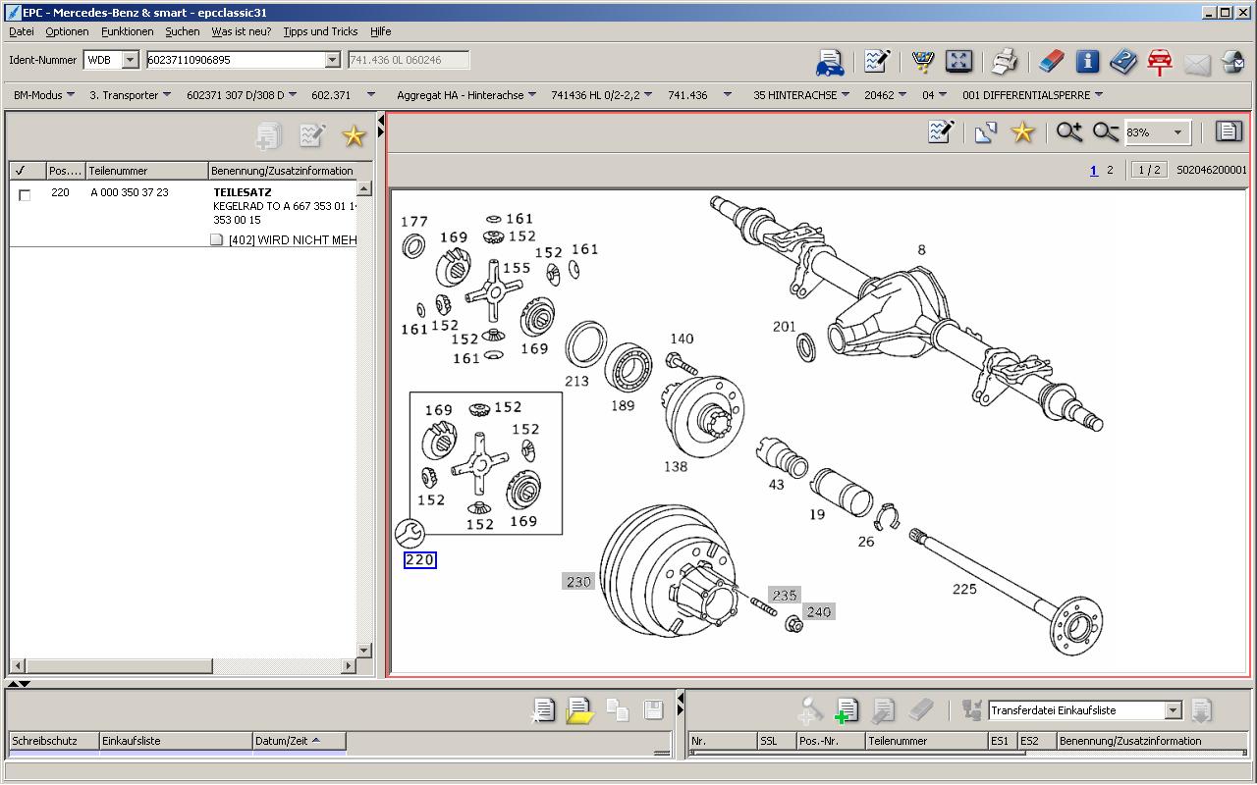Expand the 20462 dropdown

(904, 95)
